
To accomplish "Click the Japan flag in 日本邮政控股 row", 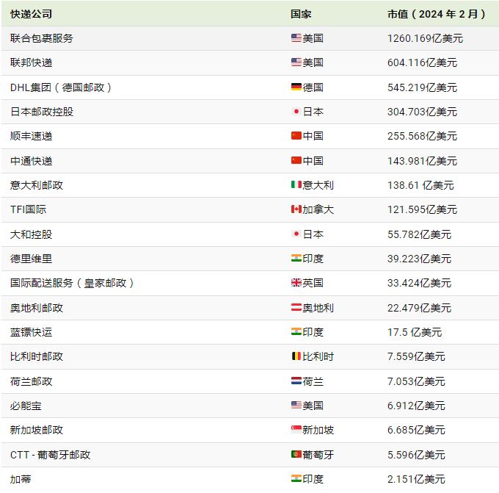I will [296, 111].
